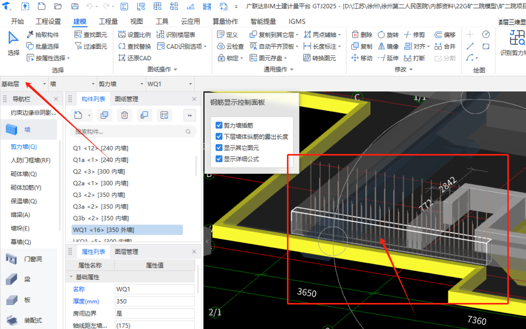Image resolution: width=526 pixels, height=329 pixels.
Task: Click the save disk icon in title bar
Action: (75, 6)
